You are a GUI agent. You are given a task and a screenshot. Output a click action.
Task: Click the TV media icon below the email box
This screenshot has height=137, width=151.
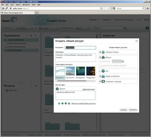[69, 103]
